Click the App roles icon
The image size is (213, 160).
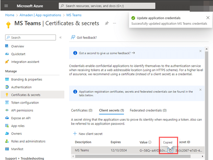point(7,125)
